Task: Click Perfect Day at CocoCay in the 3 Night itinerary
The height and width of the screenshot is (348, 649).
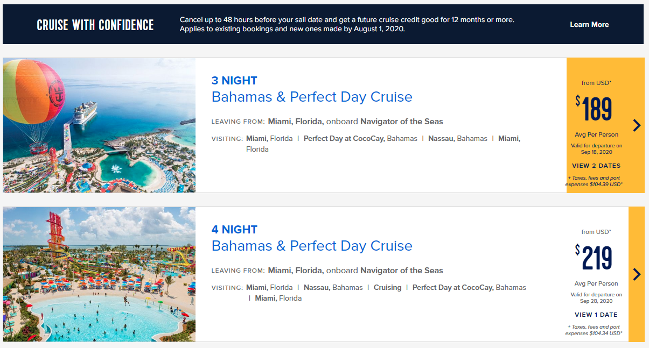Action: click(x=344, y=138)
